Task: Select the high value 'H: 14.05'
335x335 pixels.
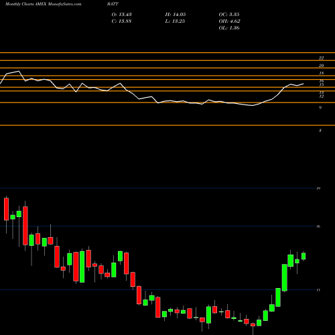Action: pos(176,15)
